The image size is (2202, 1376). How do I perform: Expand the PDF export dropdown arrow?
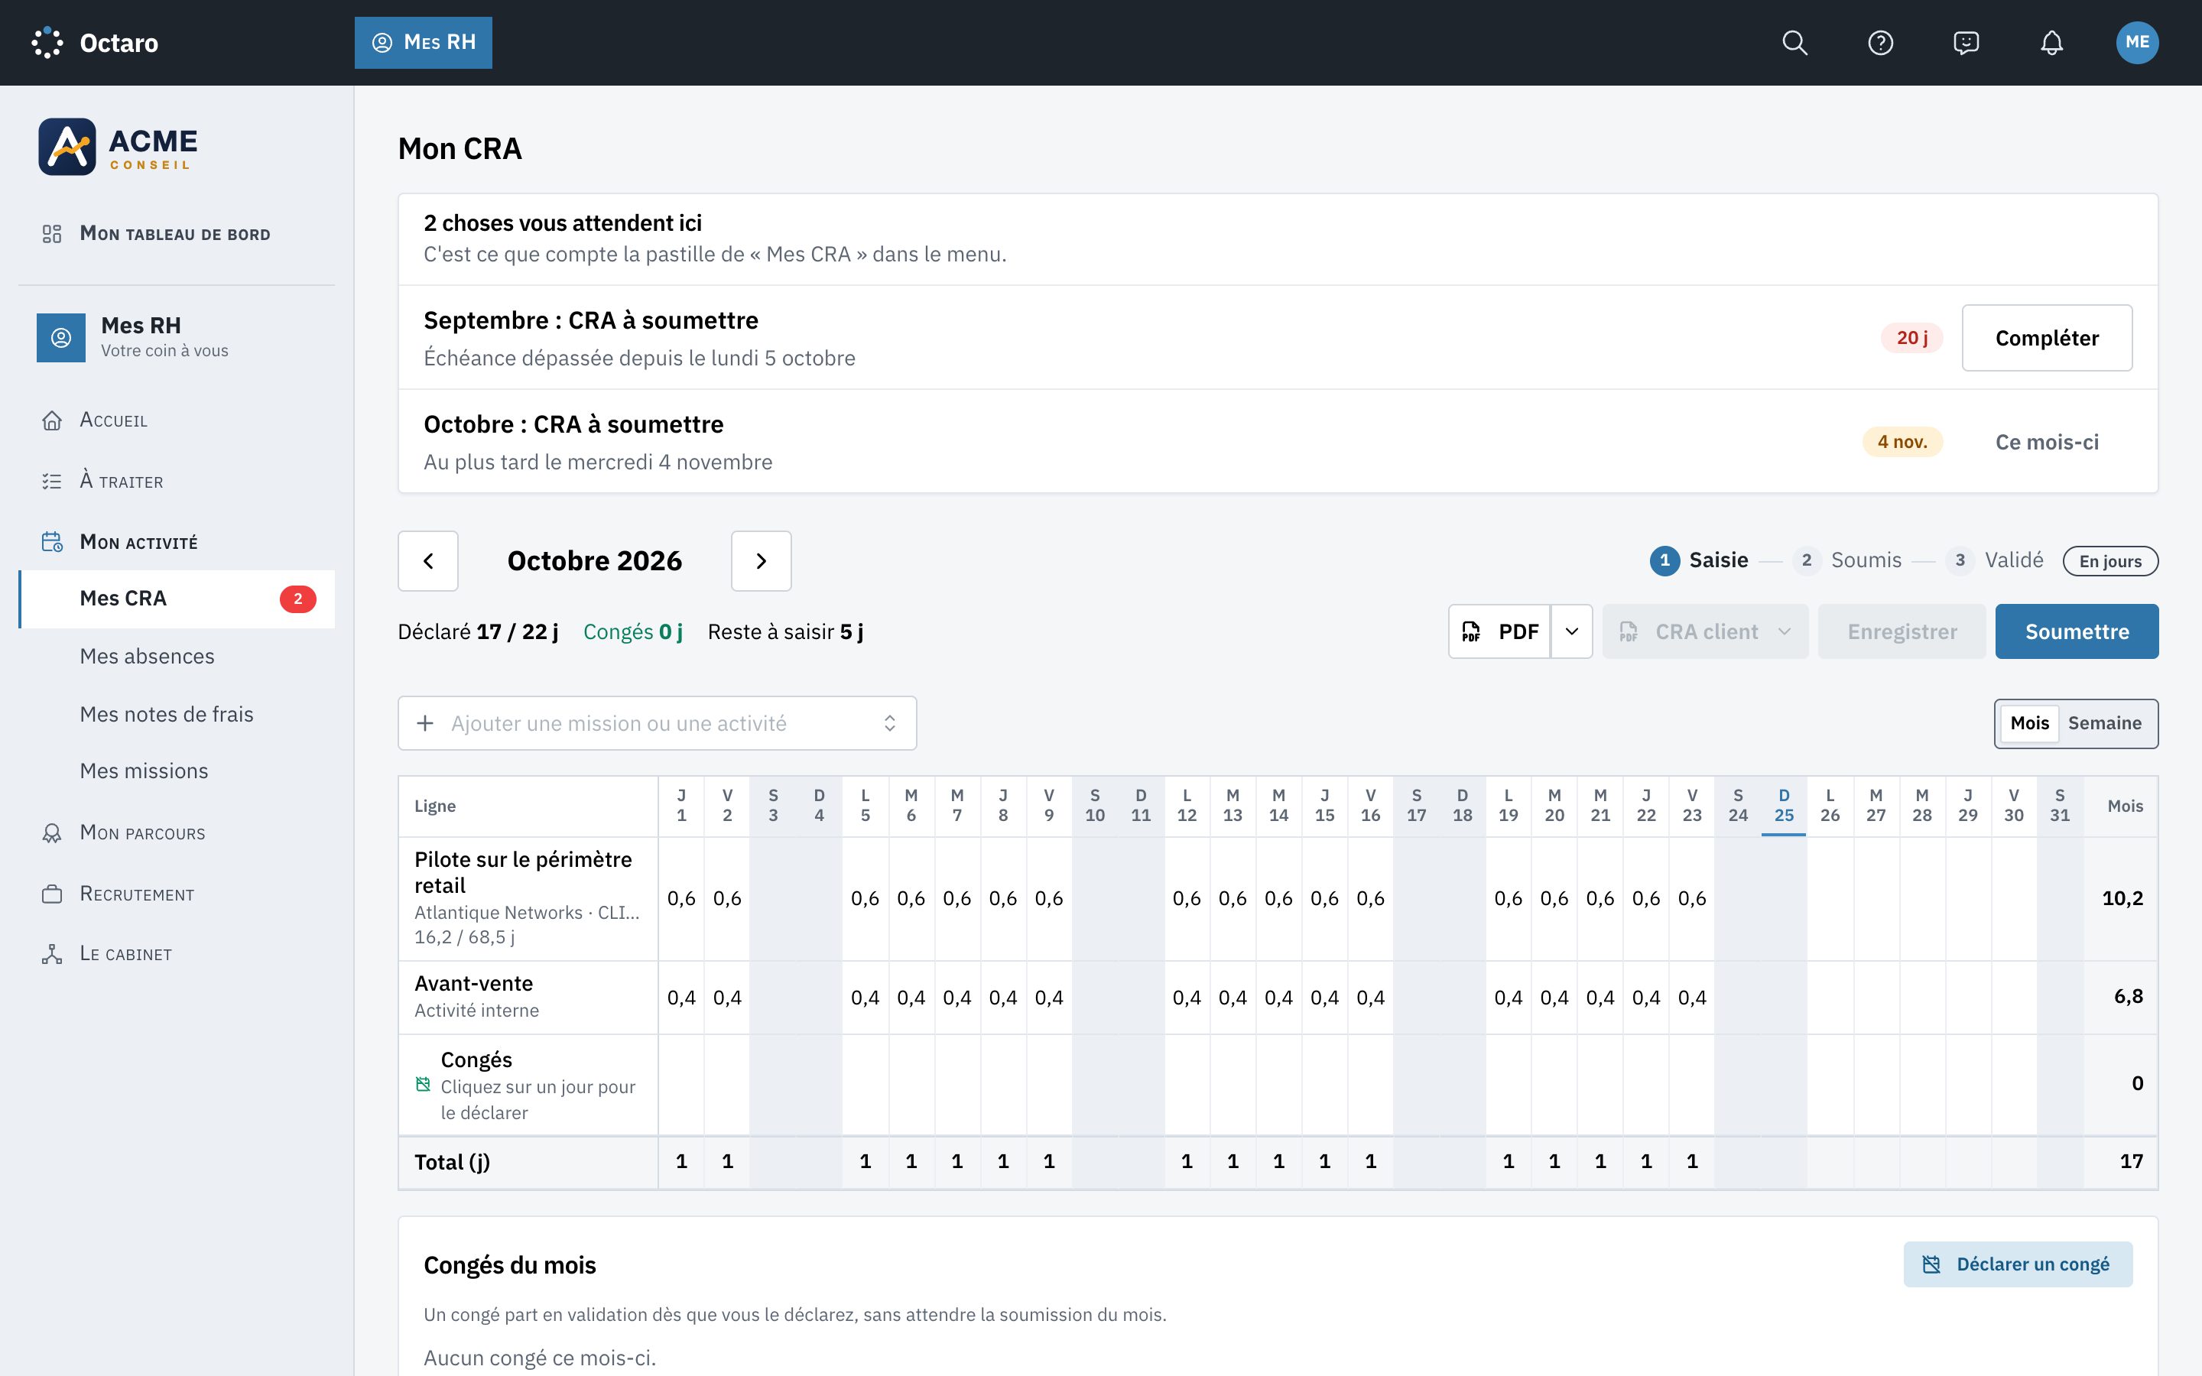pyautogui.click(x=1571, y=631)
